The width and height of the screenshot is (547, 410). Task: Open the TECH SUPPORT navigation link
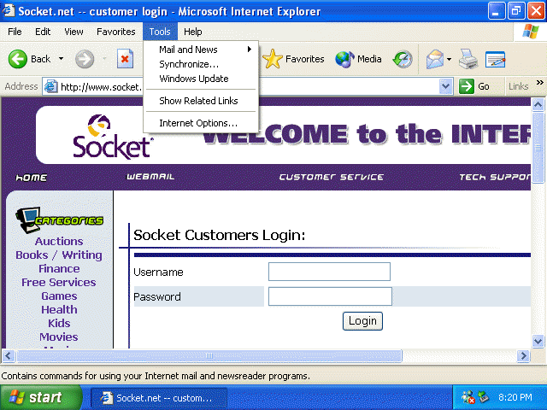pyautogui.click(x=495, y=177)
